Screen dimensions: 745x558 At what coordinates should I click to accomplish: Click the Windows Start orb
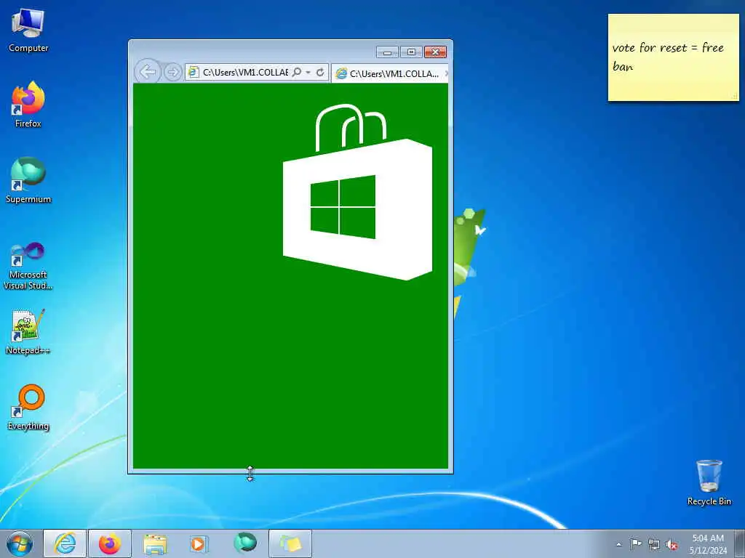[20, 543]
